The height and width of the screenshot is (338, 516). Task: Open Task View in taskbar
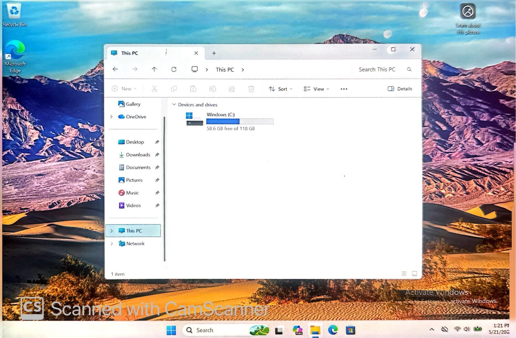click(x=279, y=330)
